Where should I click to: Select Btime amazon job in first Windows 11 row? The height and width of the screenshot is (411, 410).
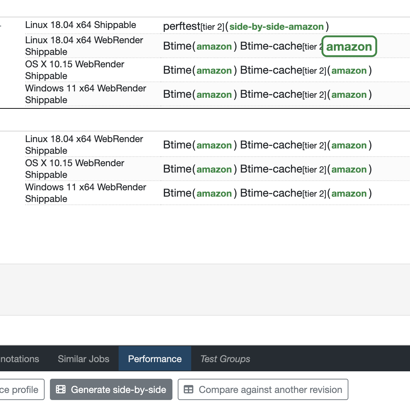214,95
